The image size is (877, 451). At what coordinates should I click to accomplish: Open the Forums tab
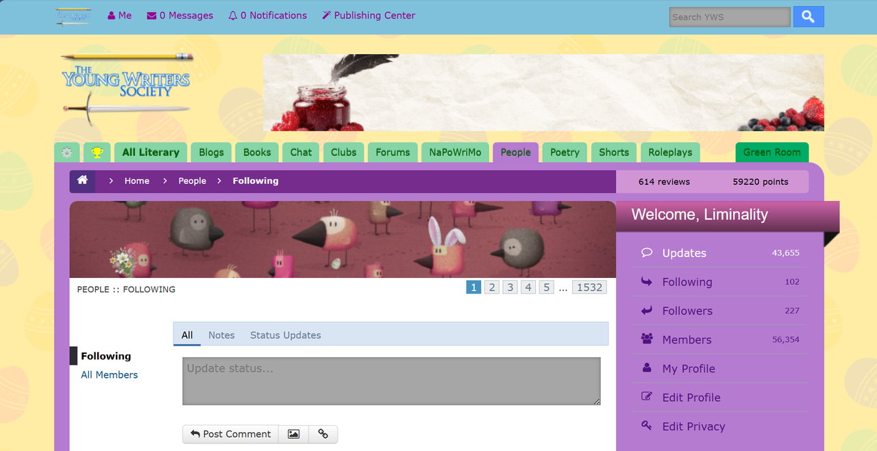[x=393, y=153]
